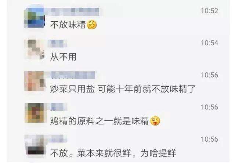Open avatar of 从不用 sender
The height and width of the screenshot is (163, 235).
coord(35,50)
